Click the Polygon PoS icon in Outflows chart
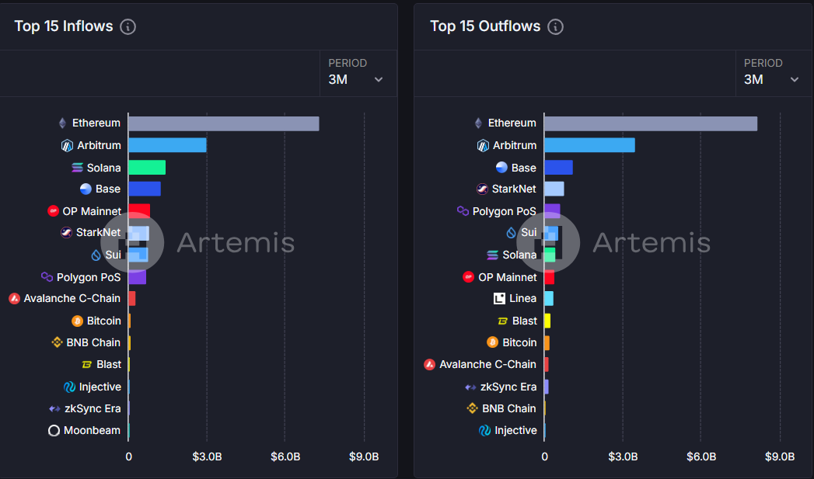This screenshot has width=814, height=479. (x=463, y=210)
